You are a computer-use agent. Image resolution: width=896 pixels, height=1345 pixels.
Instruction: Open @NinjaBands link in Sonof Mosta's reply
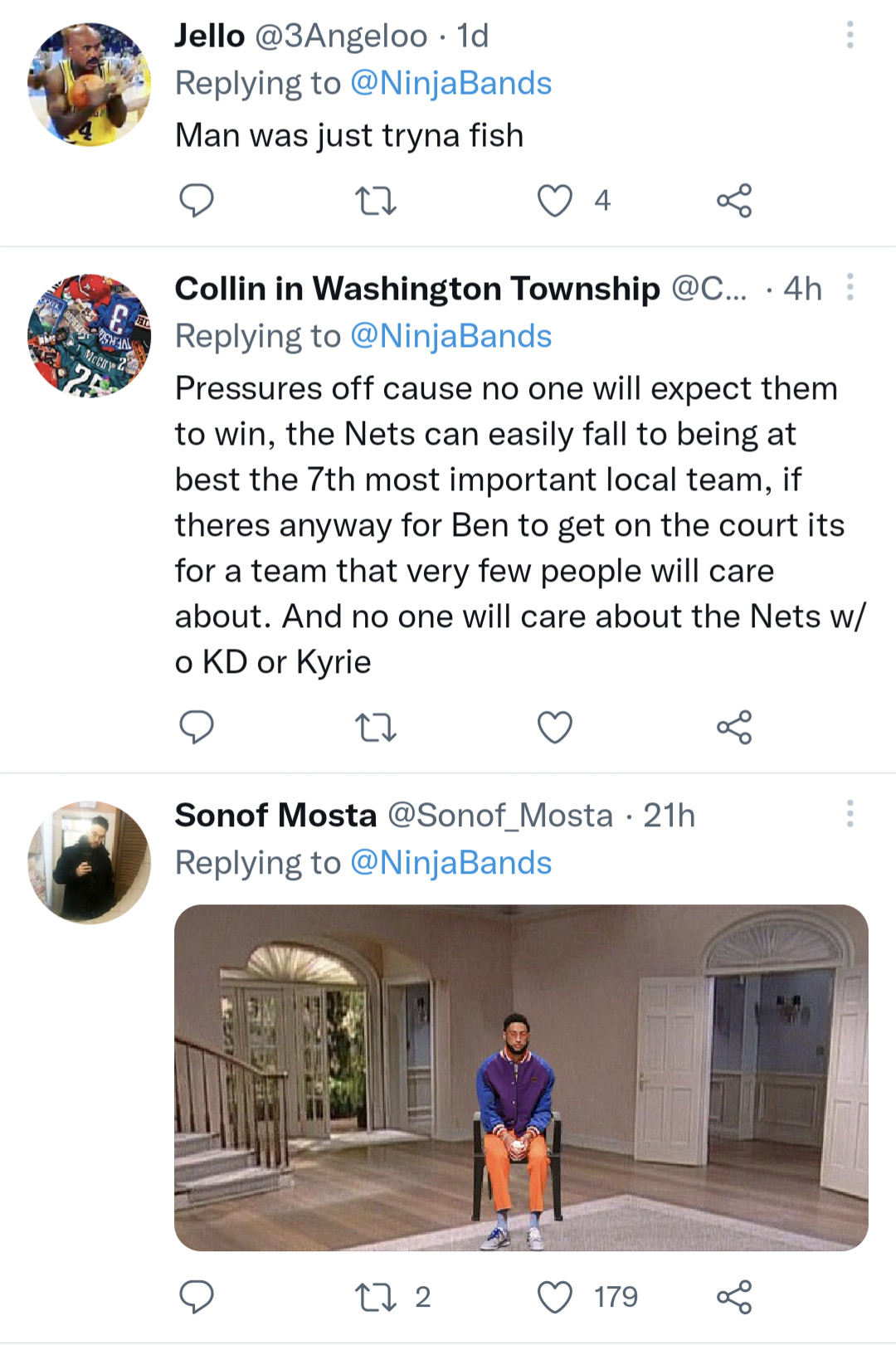click(450, 864)
